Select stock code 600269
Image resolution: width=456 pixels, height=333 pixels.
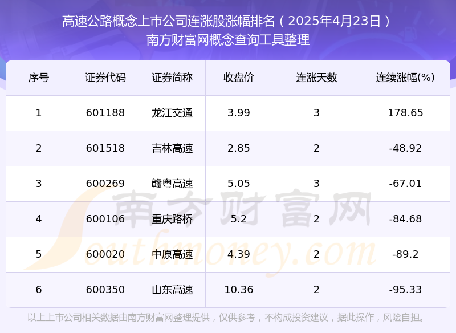[x=105, y=184]
